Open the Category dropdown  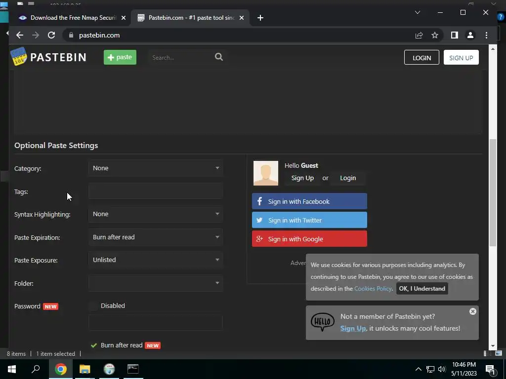click(x=156, y=168)
